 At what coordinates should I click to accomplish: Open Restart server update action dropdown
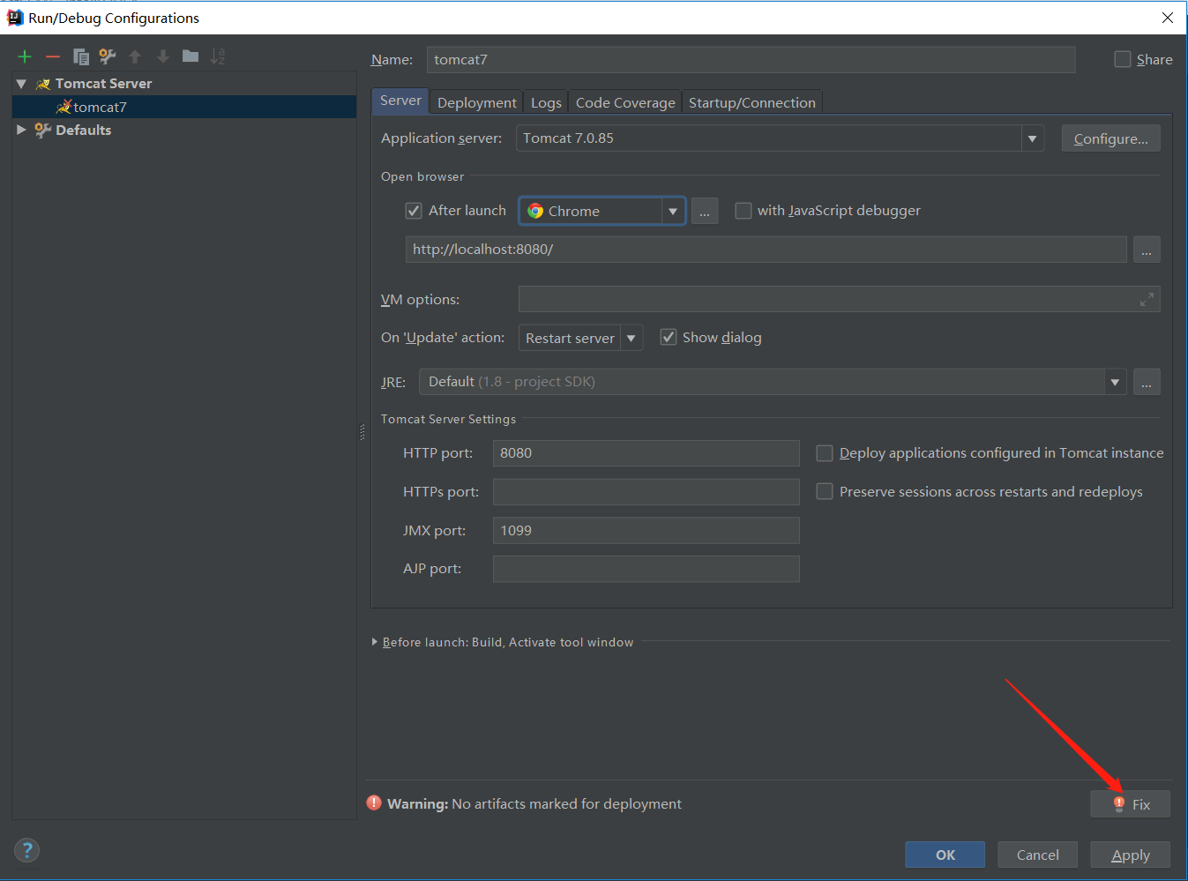click(x=631, y=338)
